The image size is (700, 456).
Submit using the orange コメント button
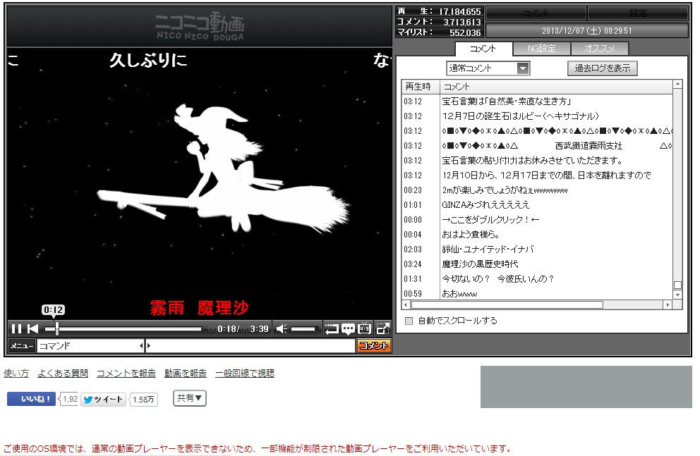[x=374, y=346]
